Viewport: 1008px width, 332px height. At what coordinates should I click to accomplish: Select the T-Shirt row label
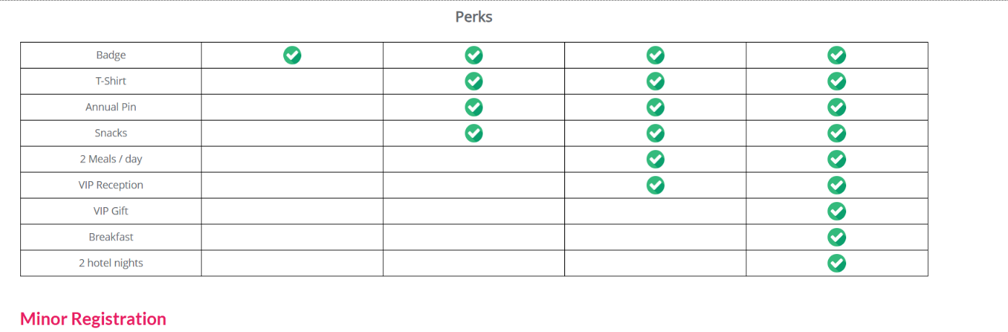111,81
